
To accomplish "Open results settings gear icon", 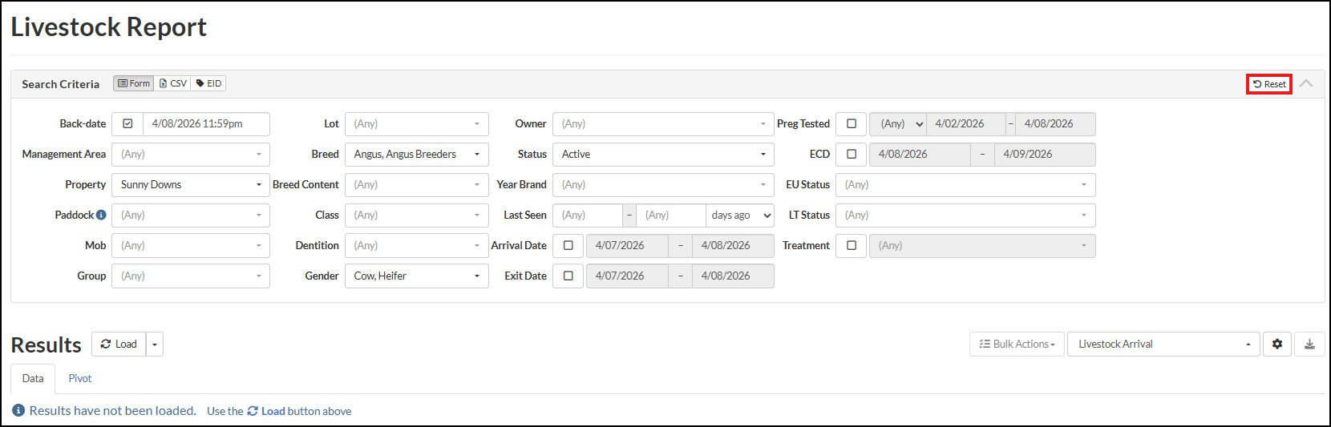I will pyautogui.click(x=1277, y=344).
